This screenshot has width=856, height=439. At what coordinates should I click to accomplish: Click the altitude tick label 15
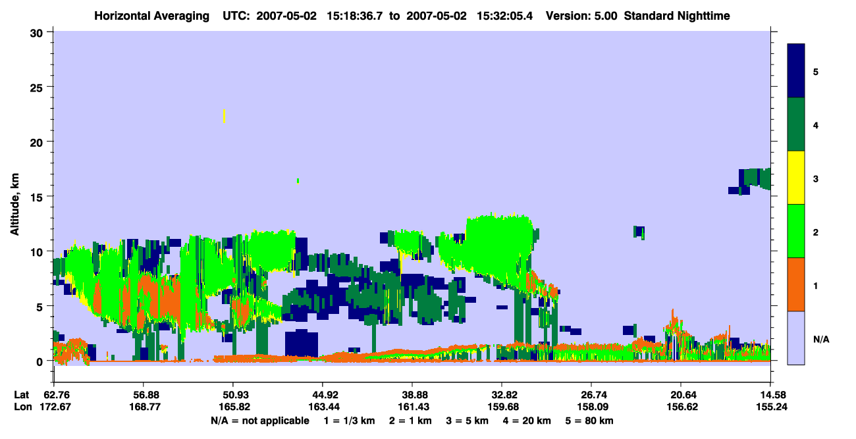(38, 196)
